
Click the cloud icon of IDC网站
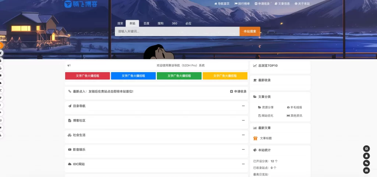(x=70, y=164)
